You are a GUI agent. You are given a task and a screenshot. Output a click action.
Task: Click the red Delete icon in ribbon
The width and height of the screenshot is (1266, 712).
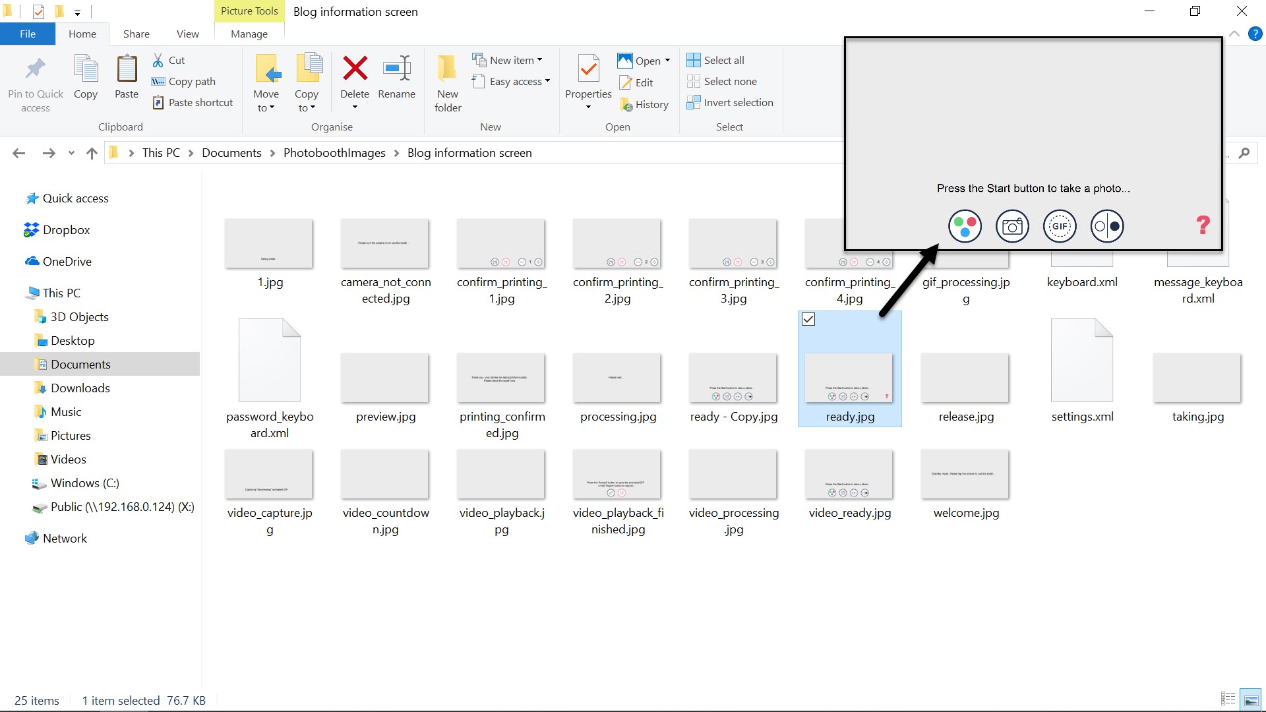[355, 69]
